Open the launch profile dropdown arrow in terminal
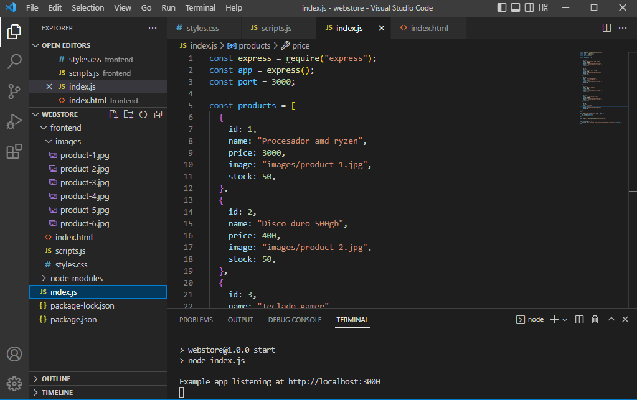Image resolution: width=637 pixels, height=400 pixels. click(565, 320)
